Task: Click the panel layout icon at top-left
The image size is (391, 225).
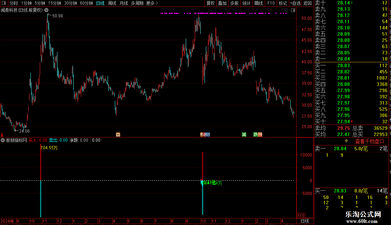Action: (x=4, y=3)
